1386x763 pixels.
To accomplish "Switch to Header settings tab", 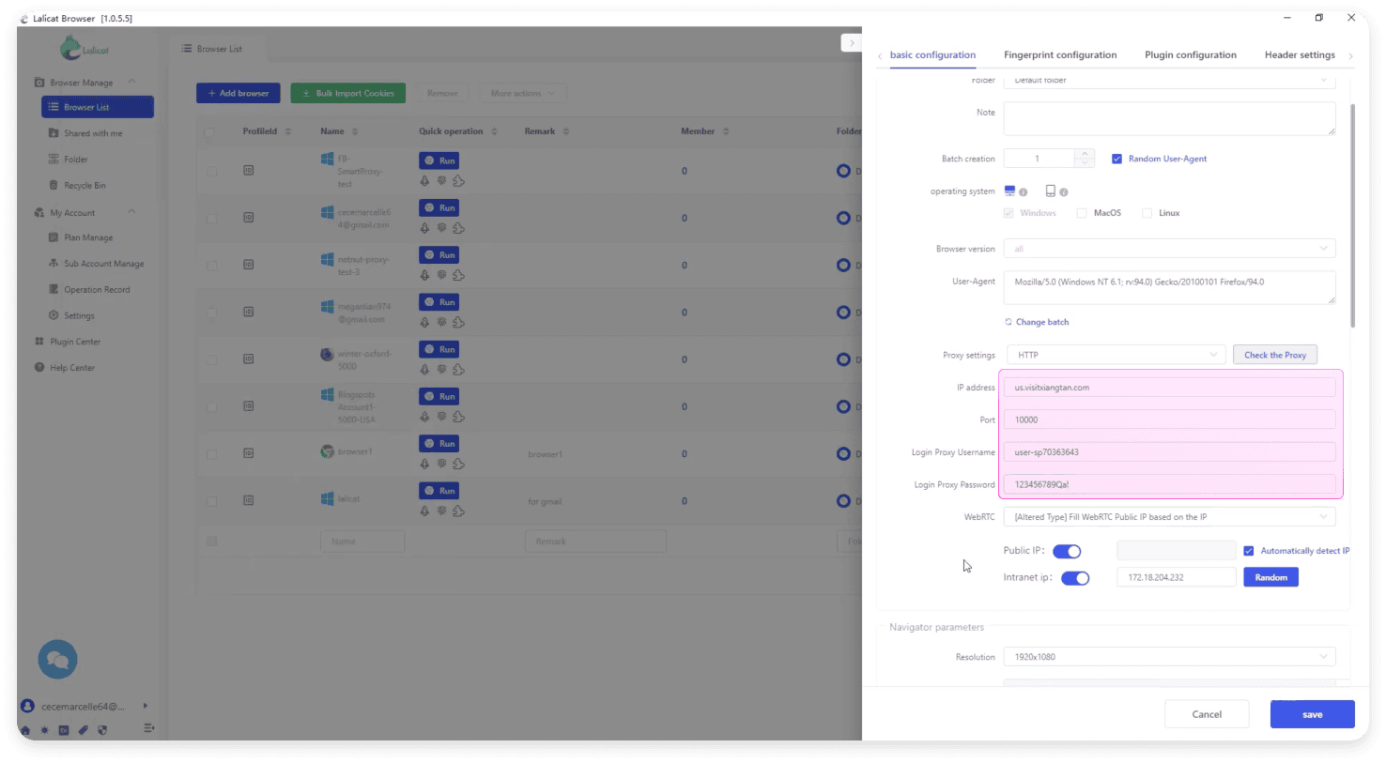I will pyautogui.click(x=1300, y=55).
